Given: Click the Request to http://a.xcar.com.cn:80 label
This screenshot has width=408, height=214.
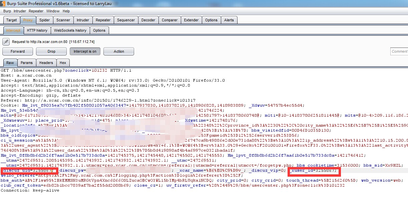Looking at the screenshot, I should coord(53,42).
